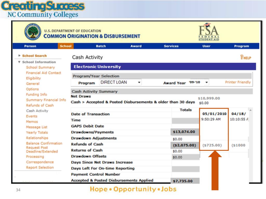Click the ($725.00) refund value
This screenshot has width=266, height=199.
point(212,145)
